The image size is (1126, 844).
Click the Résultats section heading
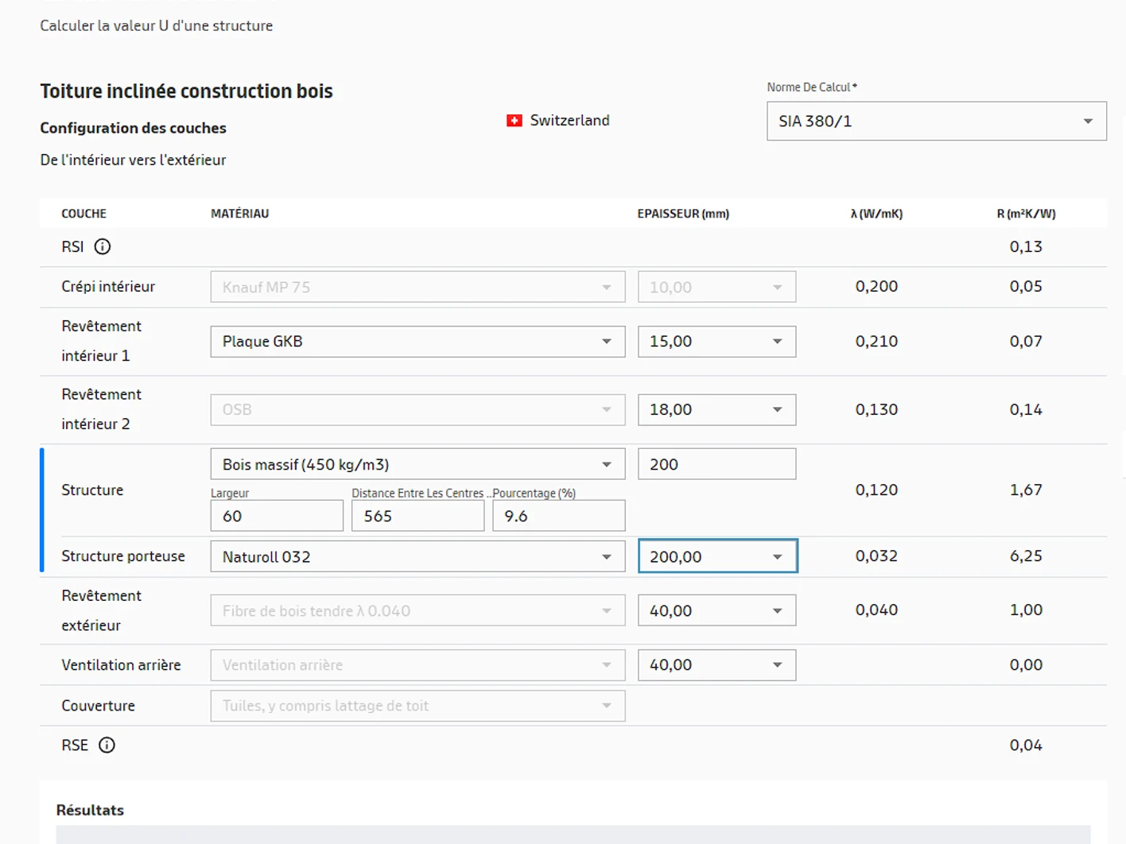coord(90,810)
